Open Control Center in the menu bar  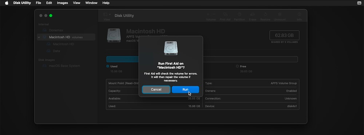tap(359, 3)
